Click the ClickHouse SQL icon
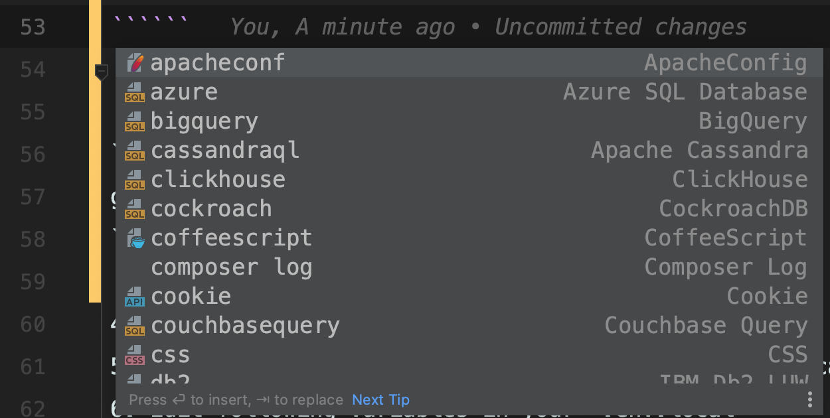 tap(134, 179)
